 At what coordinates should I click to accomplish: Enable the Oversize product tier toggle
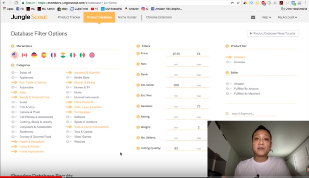(x=229, y=62)
